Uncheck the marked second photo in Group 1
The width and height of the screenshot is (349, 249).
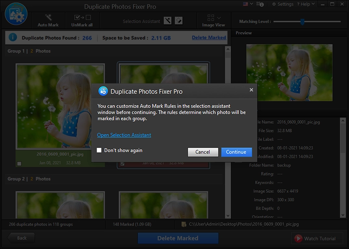point(122,164)
